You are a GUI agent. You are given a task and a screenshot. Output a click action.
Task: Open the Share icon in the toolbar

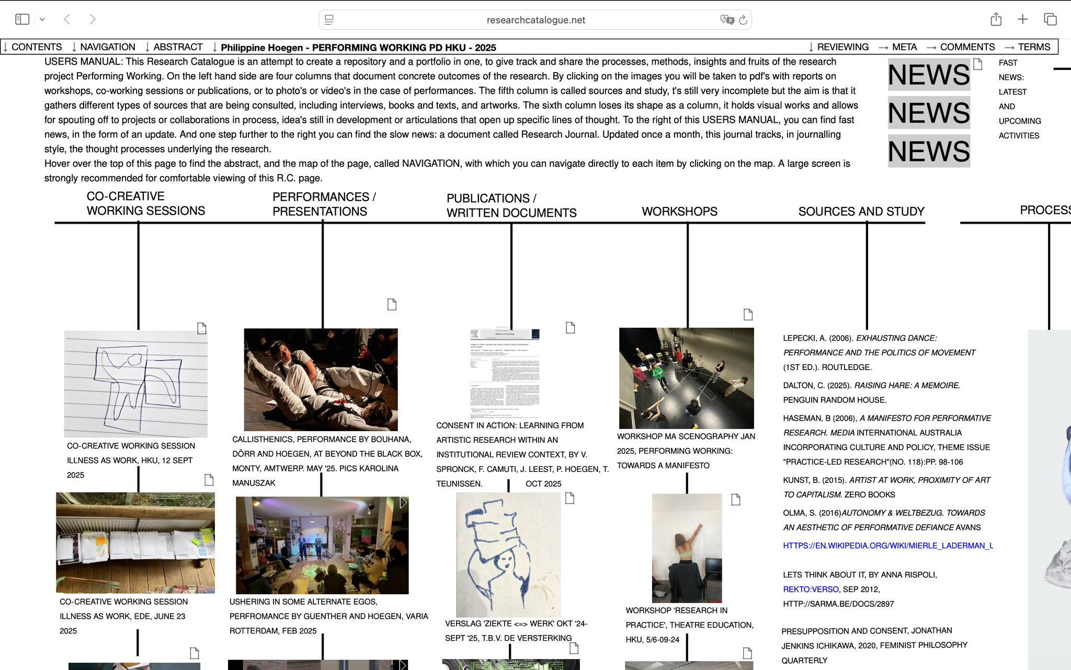click(x=996, y=19)
